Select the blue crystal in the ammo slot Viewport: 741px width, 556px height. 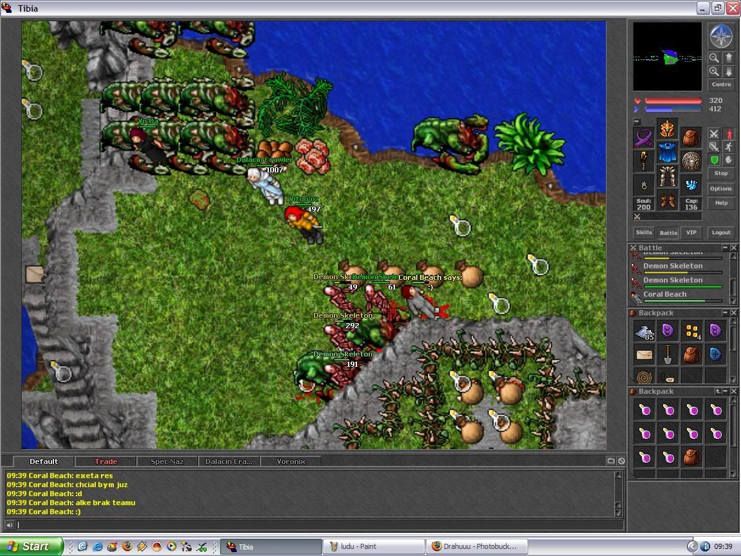coord(691,185)
